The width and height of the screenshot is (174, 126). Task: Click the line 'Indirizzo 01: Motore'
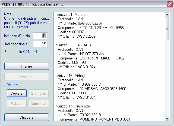pyautogui.click(x=70, y=15)
